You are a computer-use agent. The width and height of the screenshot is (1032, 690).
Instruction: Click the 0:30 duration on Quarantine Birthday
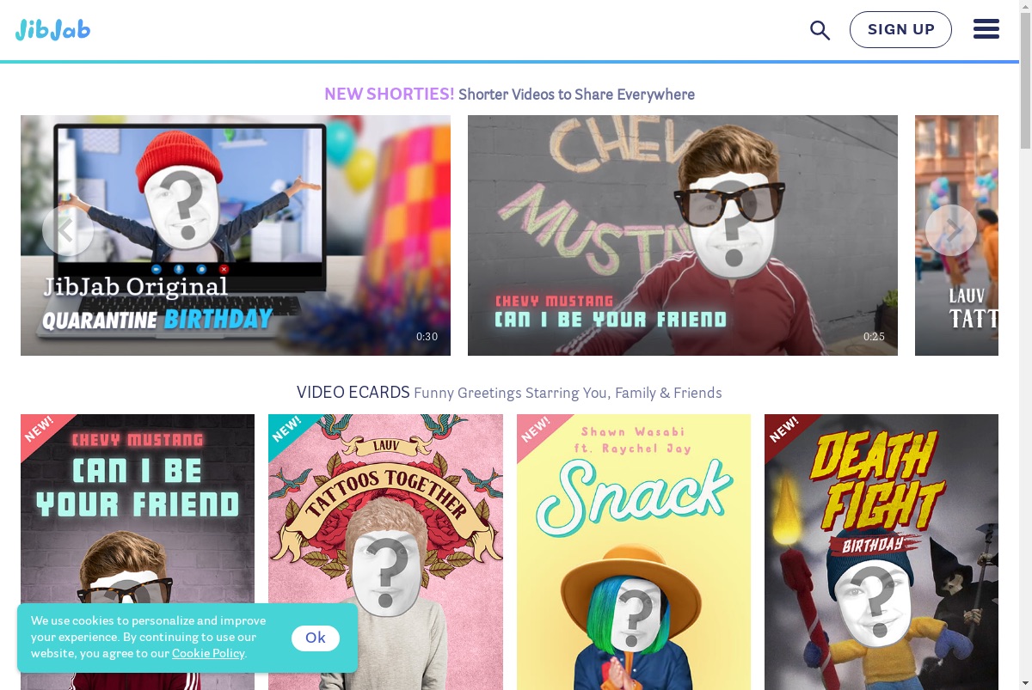pos(427,337)
